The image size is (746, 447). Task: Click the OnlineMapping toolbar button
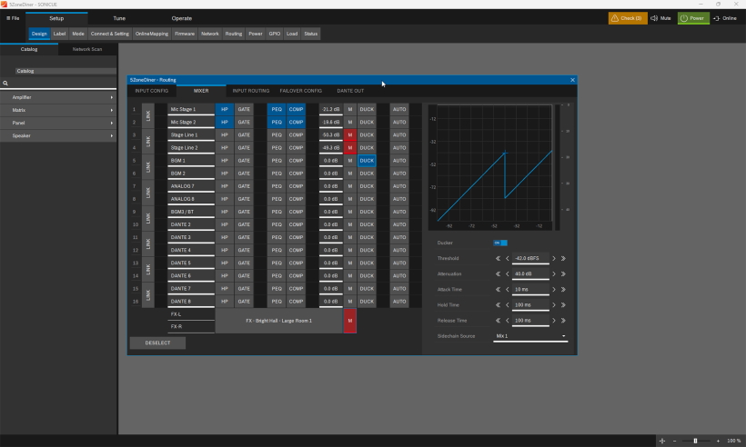[152, 34]
